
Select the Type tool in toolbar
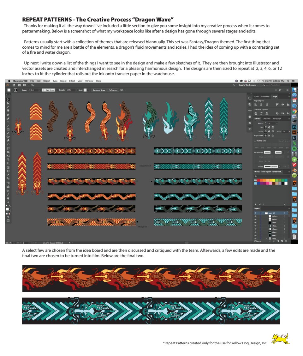point(8,122)
